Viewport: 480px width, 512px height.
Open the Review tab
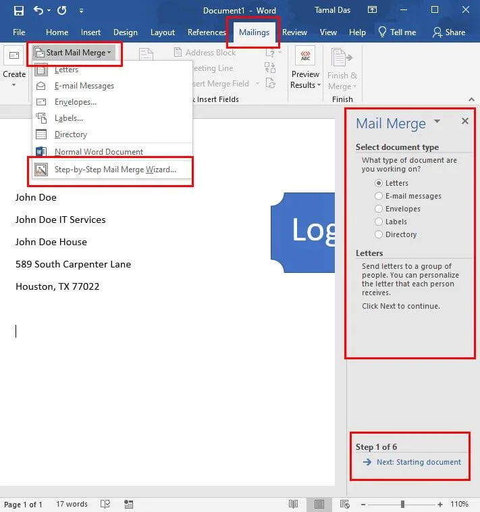[x=294, y=32]
